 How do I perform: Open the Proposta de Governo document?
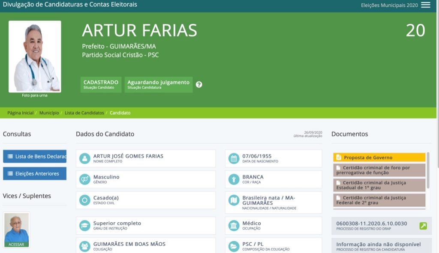[379, 157]
